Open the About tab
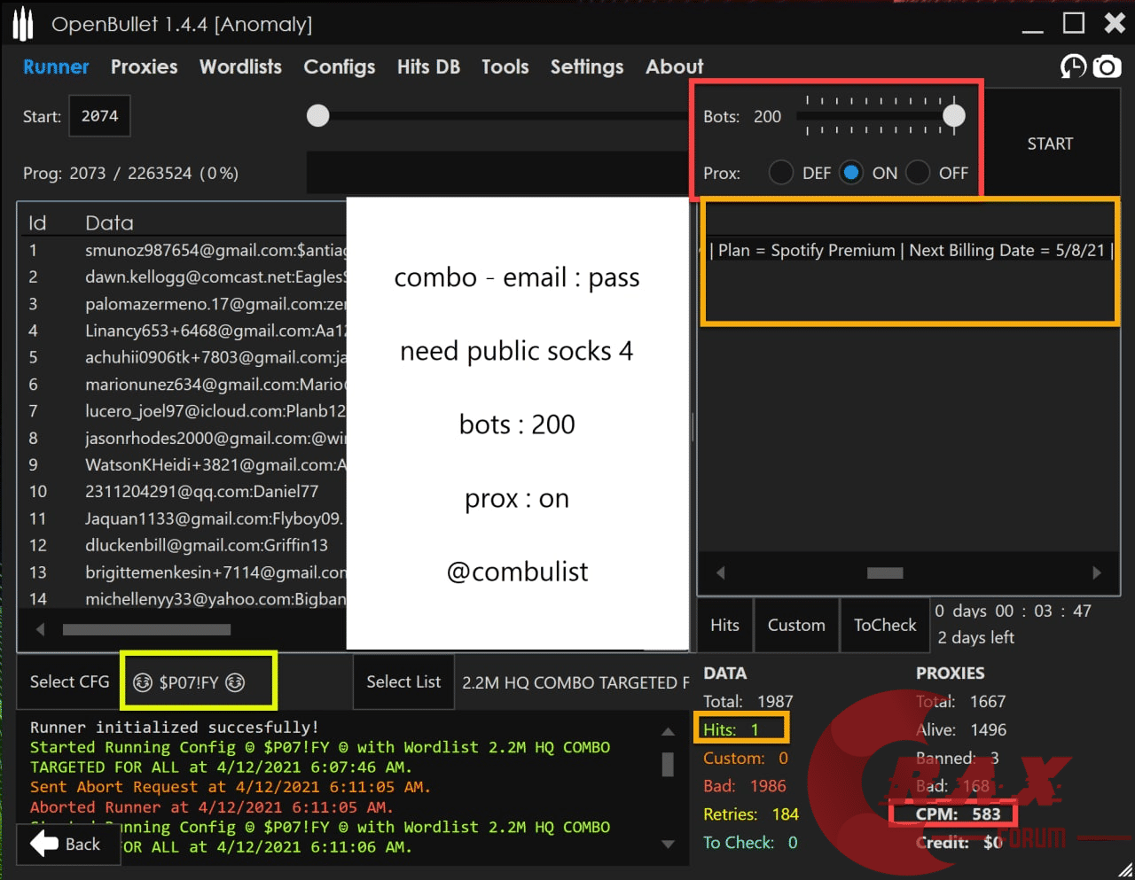This screenshot has width=1135, height=880. [675, 66]
